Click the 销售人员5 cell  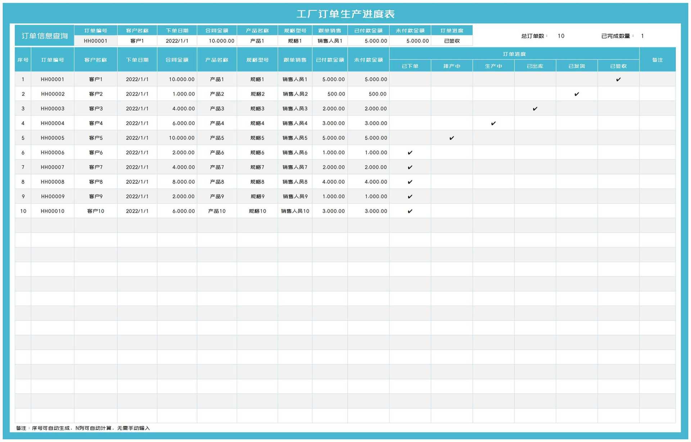pyautogui.click(x=295, y=138)
